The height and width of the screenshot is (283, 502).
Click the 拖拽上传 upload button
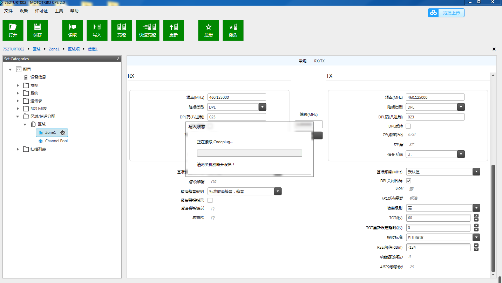[x=446, y=13]
